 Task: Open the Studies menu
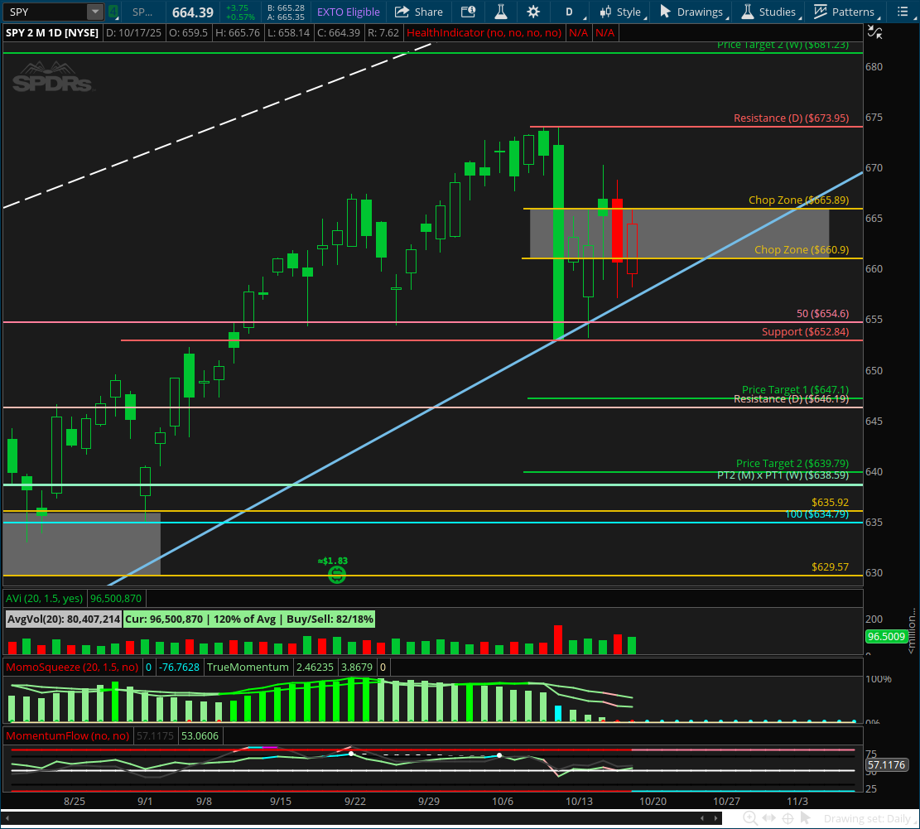[x=770, y=12]
